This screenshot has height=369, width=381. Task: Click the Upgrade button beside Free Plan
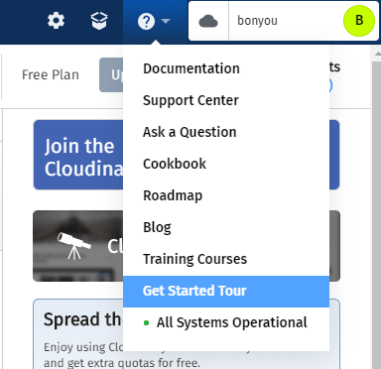111,75
